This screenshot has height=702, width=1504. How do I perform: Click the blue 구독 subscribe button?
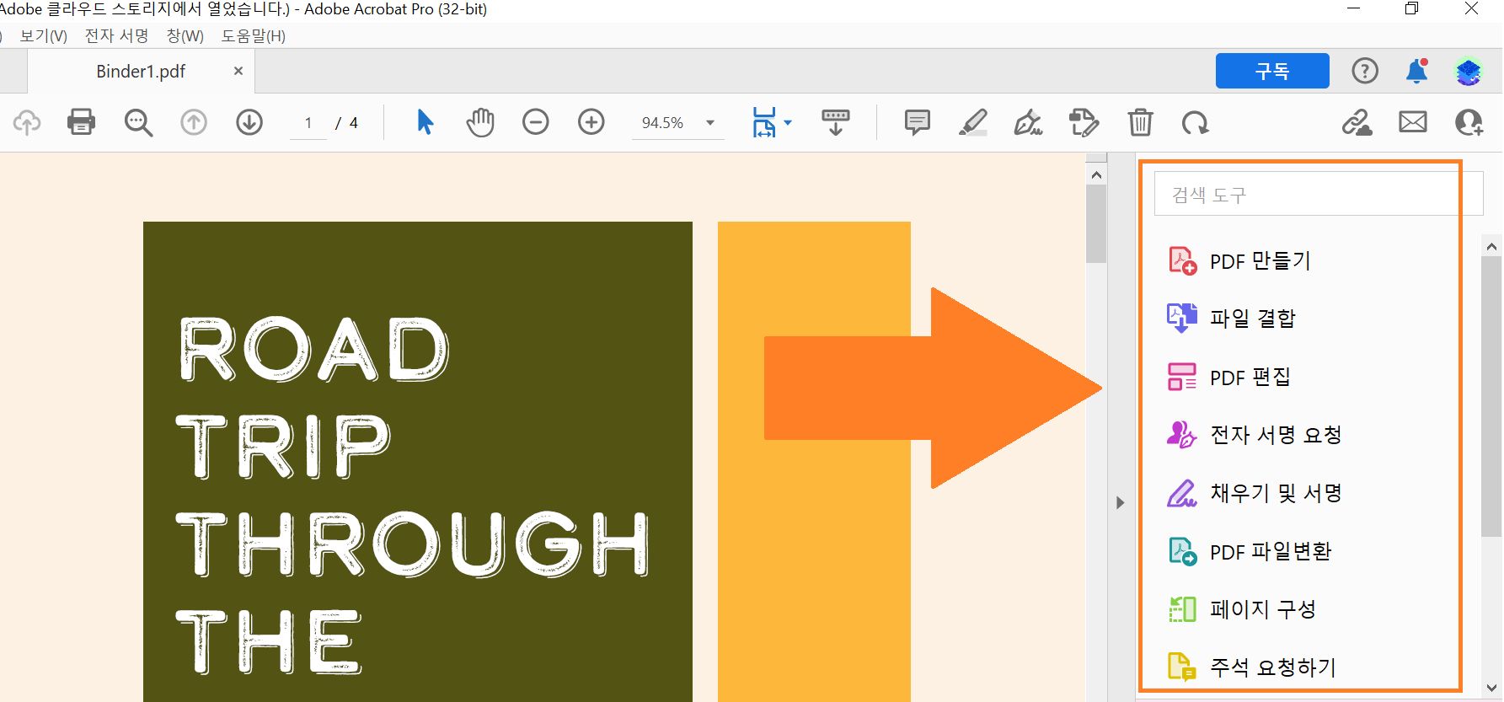(x=1272, y=71)
